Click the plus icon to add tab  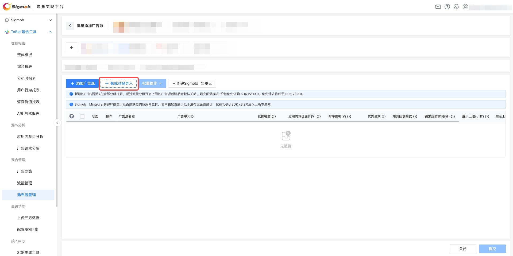coord(72,48)
